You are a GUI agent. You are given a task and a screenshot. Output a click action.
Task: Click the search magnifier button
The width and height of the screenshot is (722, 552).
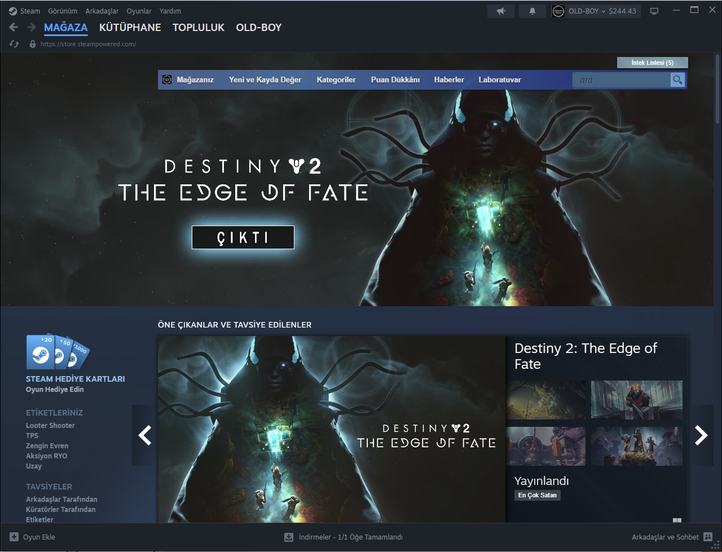click(677, 80)
